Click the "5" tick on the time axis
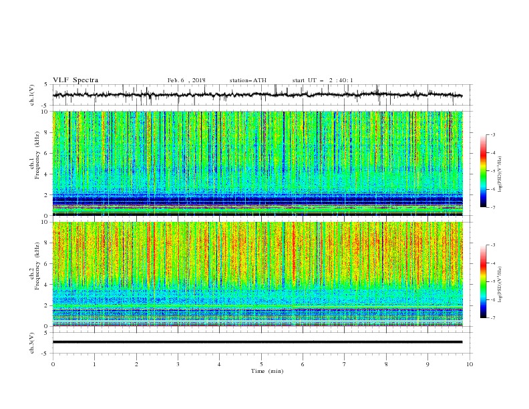This screenshot has height=409, width=529. click(261, 364)
